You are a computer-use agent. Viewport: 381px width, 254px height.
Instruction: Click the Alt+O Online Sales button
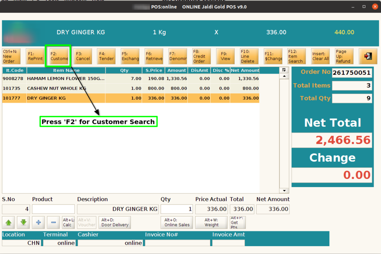point(177,222)
